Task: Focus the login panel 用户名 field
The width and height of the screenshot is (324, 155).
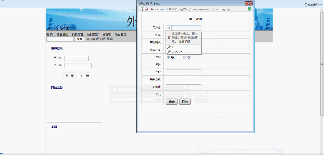Action: tap(77, 58)
